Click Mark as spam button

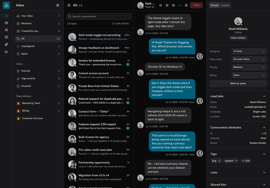(238, 83)
